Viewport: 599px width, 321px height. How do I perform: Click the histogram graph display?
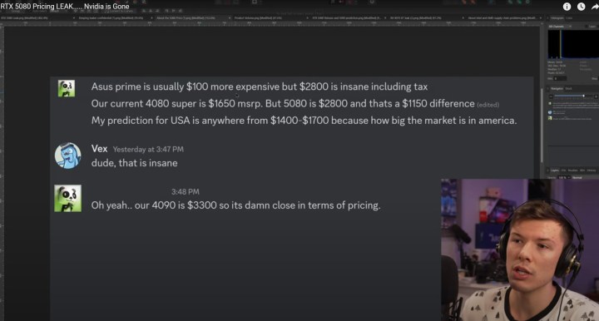coord(573,44)
